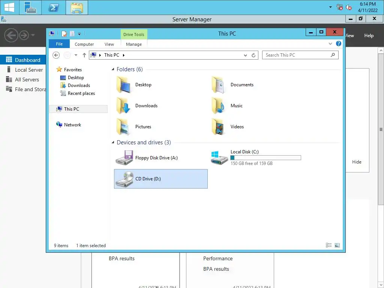Select Favorites in the navigation pane
This screenshot has width=384, height=288.
tap(73, 69)
